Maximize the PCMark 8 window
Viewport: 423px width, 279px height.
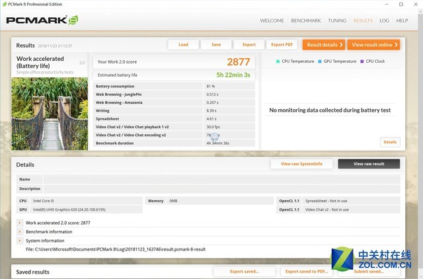(401, 5)
